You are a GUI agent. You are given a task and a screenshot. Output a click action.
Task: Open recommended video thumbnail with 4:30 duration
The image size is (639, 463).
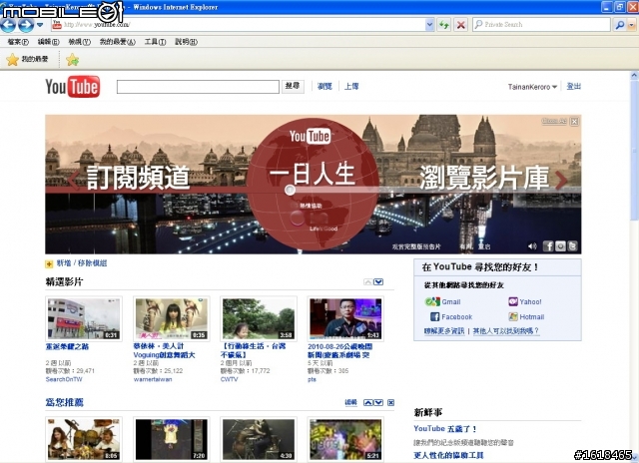(x=259, y=439)
